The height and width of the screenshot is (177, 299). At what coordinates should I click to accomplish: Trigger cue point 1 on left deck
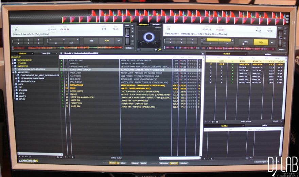pos(17,40)
